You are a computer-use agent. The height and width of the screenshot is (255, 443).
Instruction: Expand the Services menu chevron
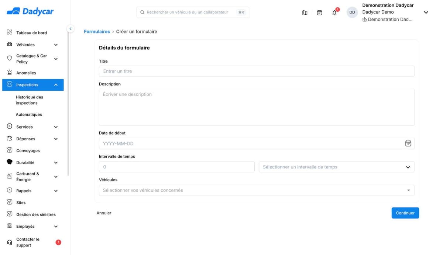[56, 127]
